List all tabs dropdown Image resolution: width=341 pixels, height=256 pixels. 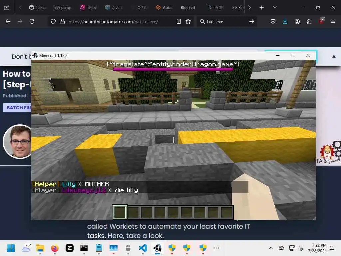tap(275, 7)
